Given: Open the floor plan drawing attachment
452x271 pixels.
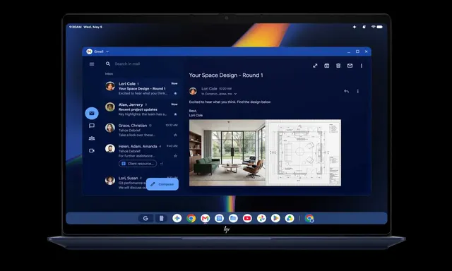Looking at the screenshot, I should pos(303,152).
